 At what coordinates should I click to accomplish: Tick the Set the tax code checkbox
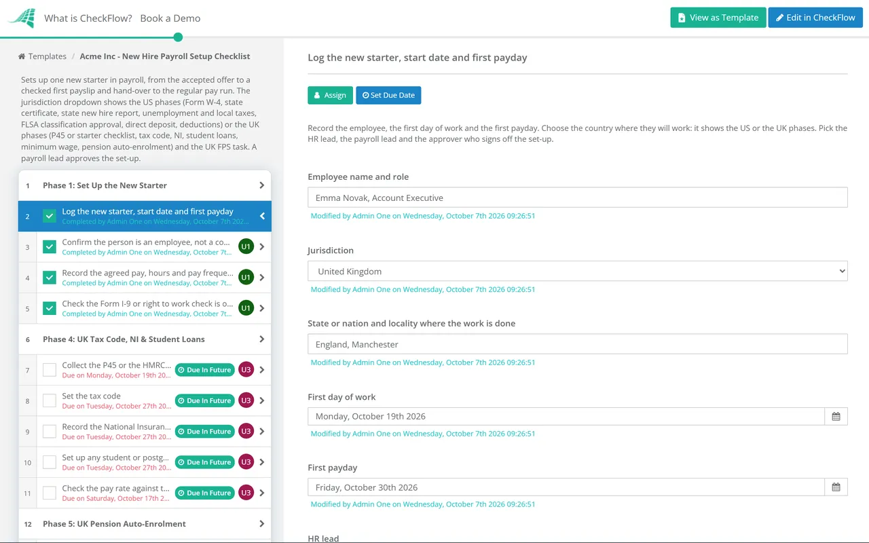50,400
